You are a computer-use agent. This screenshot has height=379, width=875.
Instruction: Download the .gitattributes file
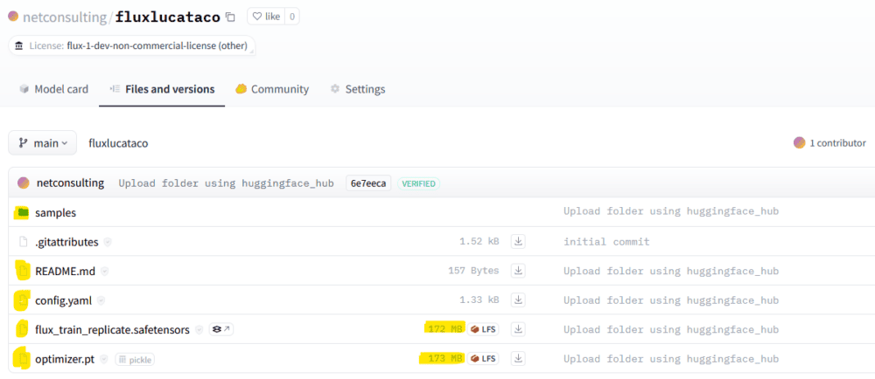click(x=518, y=242)
